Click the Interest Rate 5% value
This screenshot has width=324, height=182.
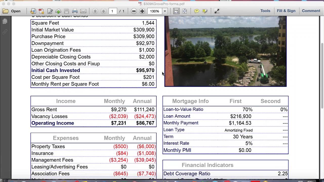pyautogui.click(x=249, y=143)
